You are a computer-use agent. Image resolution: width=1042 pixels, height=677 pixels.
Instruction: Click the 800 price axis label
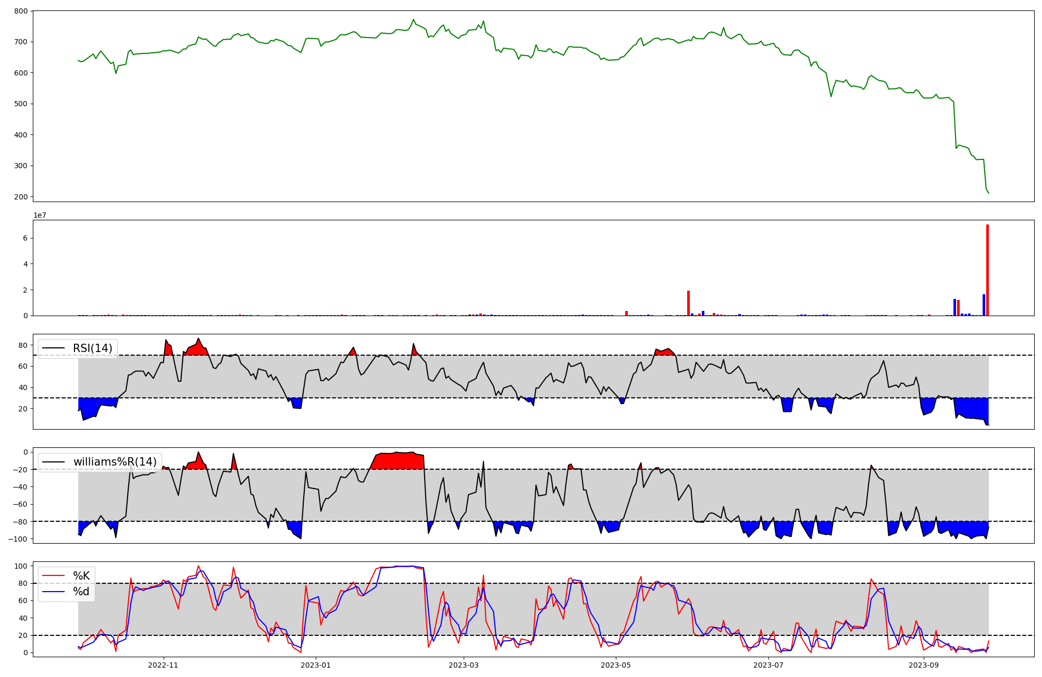pos(20,11)
